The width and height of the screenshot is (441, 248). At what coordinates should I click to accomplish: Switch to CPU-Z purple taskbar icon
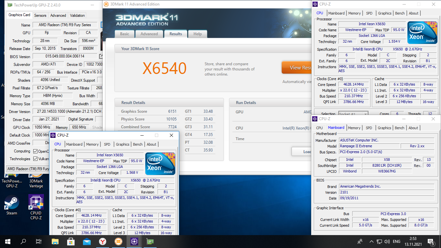[x=134, y=242]
